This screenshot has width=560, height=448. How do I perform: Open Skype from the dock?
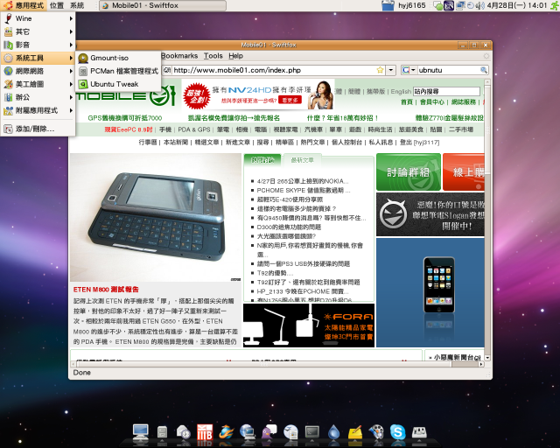397,432
